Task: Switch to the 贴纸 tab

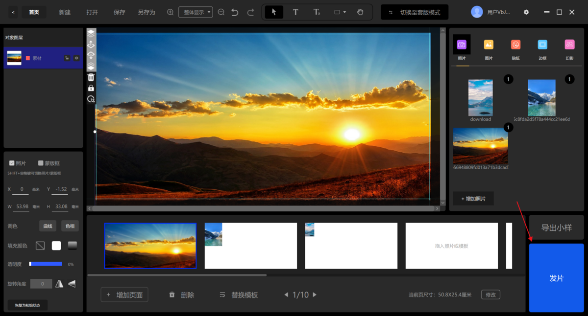Action: (x=515, y=49)
